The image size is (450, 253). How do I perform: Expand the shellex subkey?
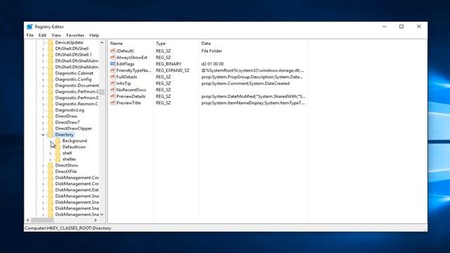(50, 160)
